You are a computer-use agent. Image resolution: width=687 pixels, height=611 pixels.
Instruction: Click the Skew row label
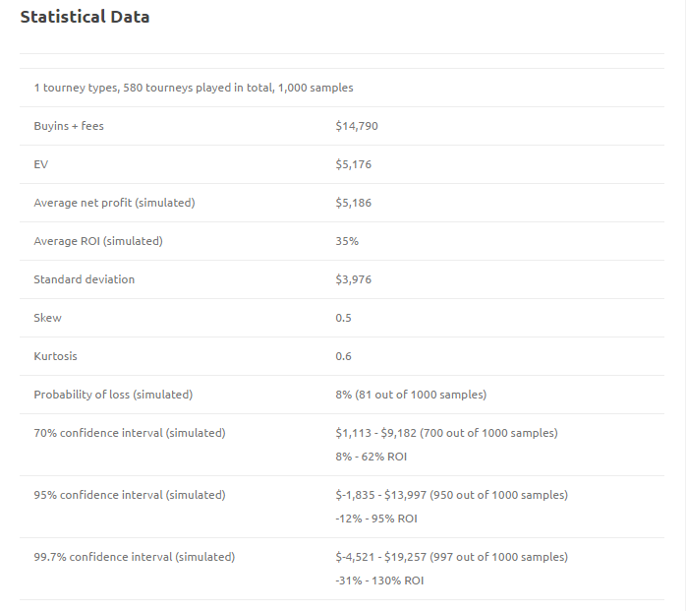[x=47, y=318]
